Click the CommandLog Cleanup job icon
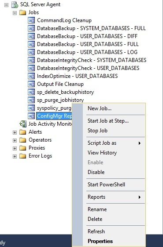This screenshot has width=163, height=247. pos(31,20)
